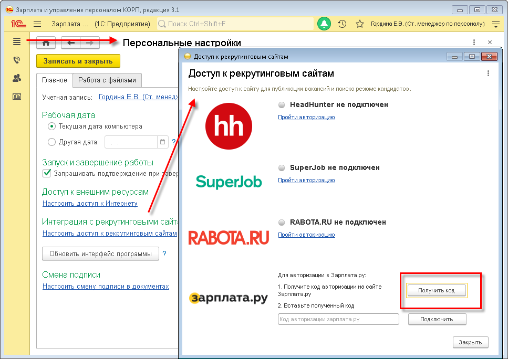The height and width of the screenshot is (359, 508).
Task: Click Записать и закрыть button
Action: pyautogui.click(x=78, y=61)
